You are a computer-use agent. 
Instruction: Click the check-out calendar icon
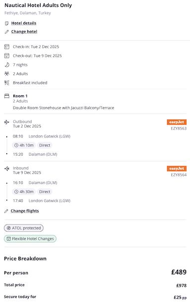pyautogui.click(x=7, y=56)
